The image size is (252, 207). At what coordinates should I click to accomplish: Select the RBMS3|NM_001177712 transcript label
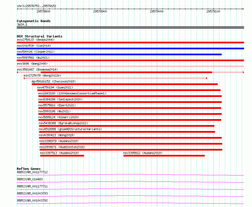pyautogui.click(x=32, y=172)
